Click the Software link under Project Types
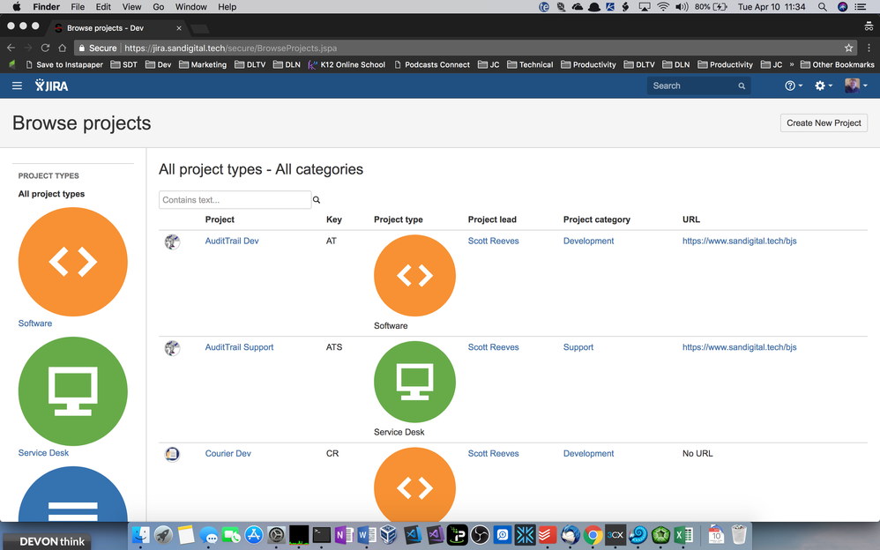Viewport: 880px width, 550px height. [x=34, y=323]
